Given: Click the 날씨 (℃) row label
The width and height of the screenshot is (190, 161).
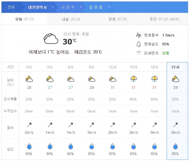Looking at the screenshot, I should pyautogui.click(x=10, y=82).
